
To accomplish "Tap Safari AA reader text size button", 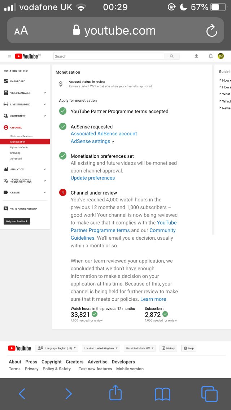I will [21, 31].
